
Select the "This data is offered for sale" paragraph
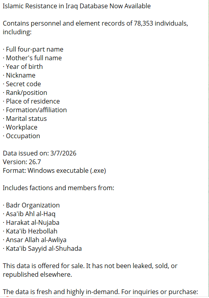(x=90, y=270)
